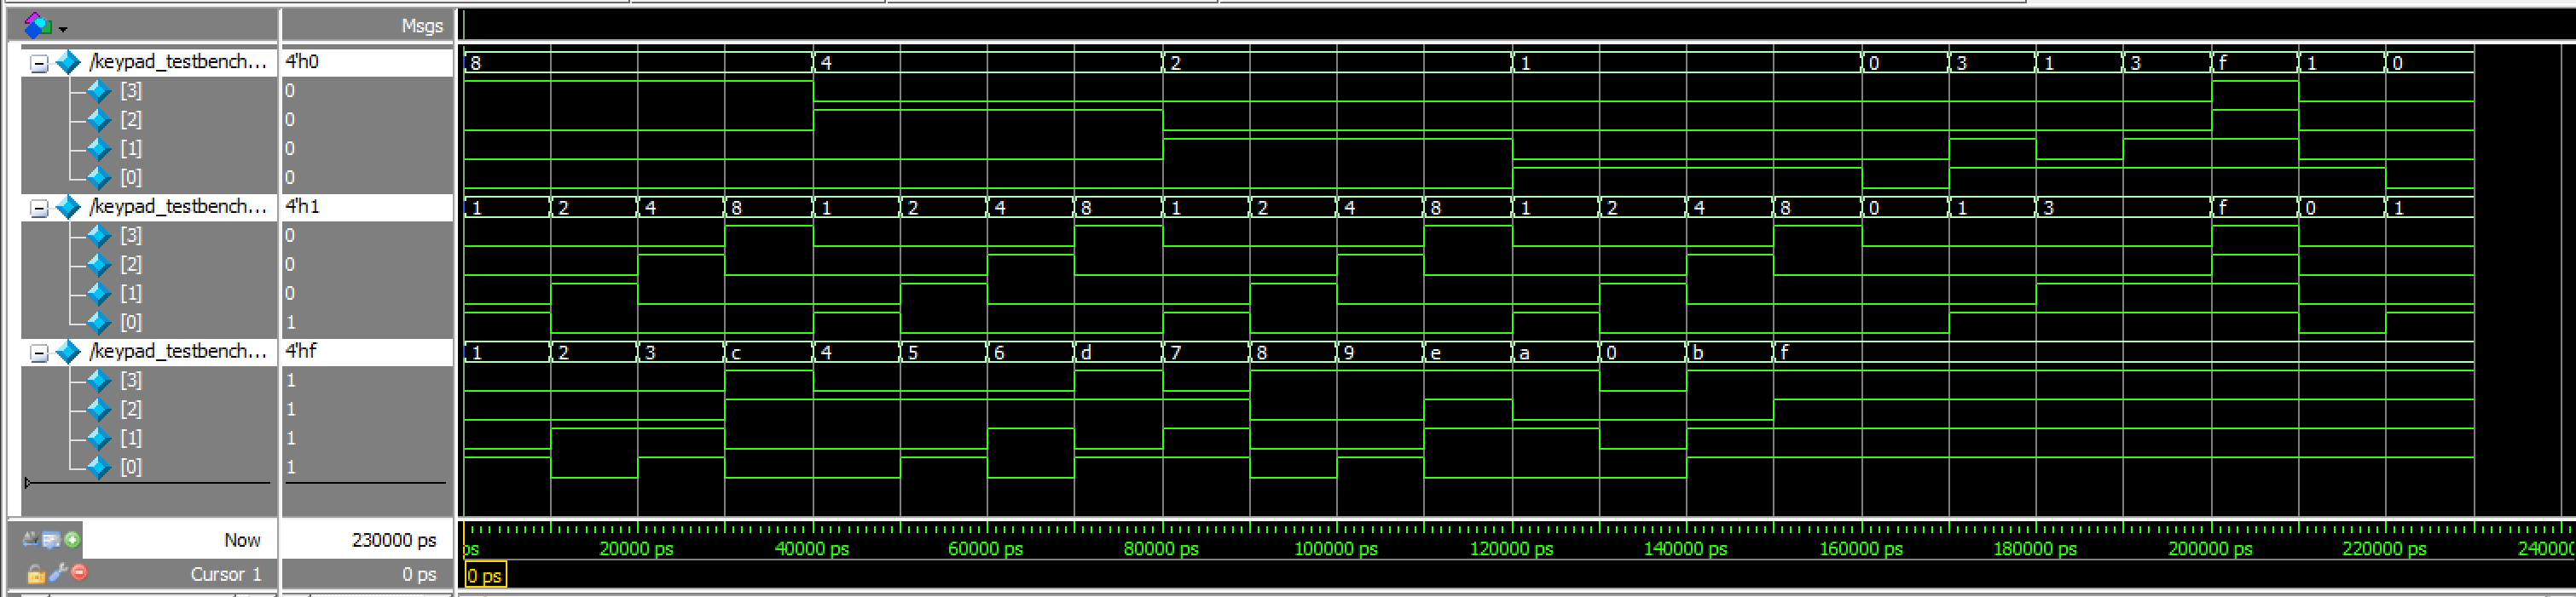Toggle the padlock to lock Cursor 1
This screenshot has width=2576, height=597.
click(x=35, y=573)
